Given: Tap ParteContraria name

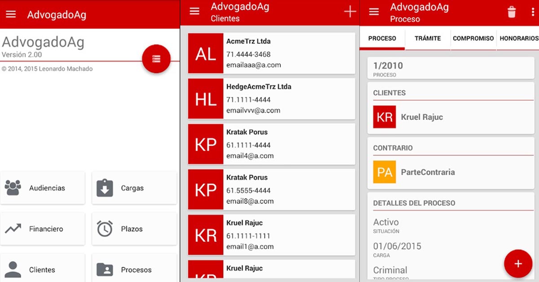Looking at the screenshot, I should click(x=428, y=172).
